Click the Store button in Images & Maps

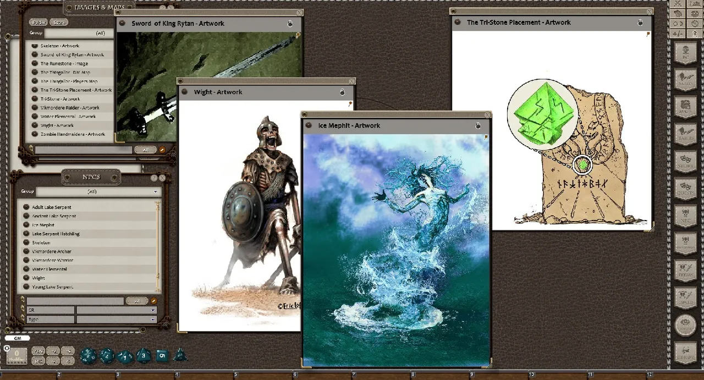tap(59, 23)
